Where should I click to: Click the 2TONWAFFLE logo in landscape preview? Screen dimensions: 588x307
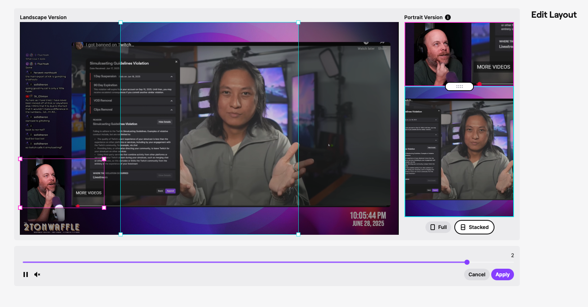tap(52, 227)
